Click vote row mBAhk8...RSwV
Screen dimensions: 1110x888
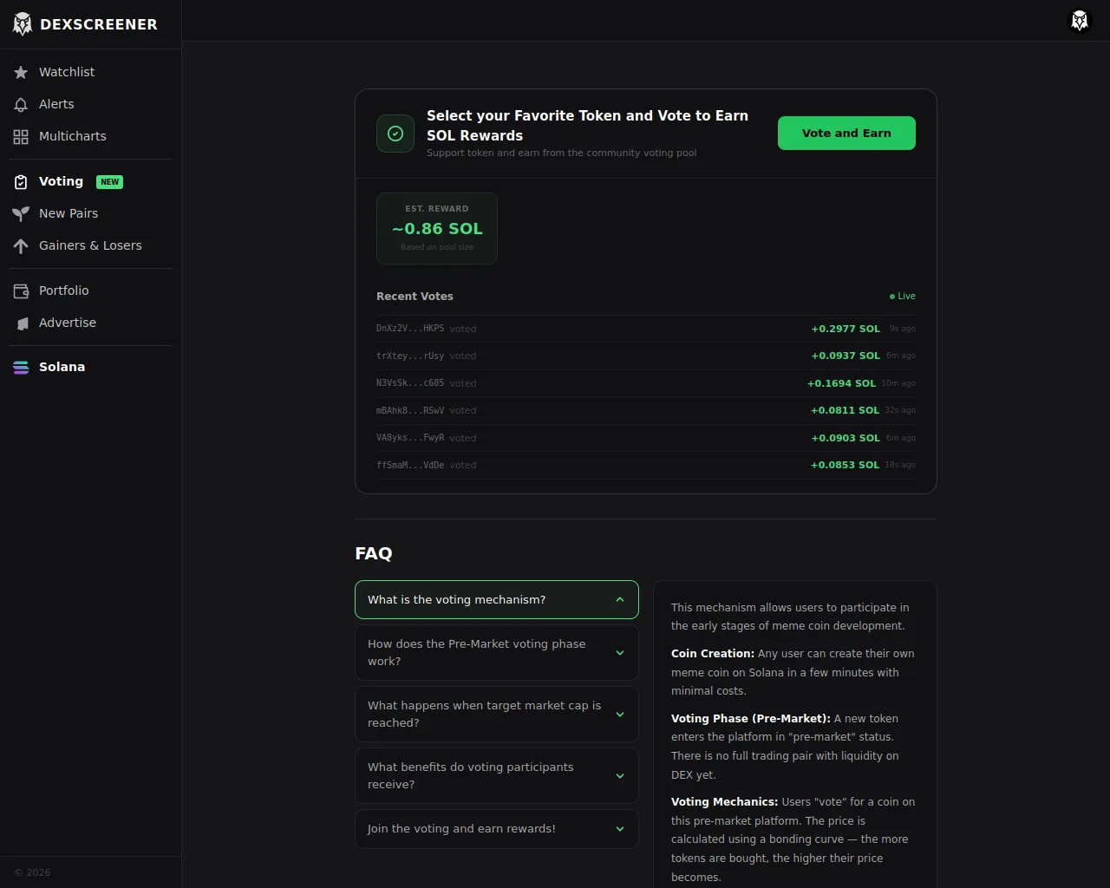coord(646,410)
